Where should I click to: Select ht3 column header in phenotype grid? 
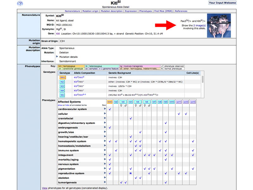pyautogui.click(x=123, y=102)
